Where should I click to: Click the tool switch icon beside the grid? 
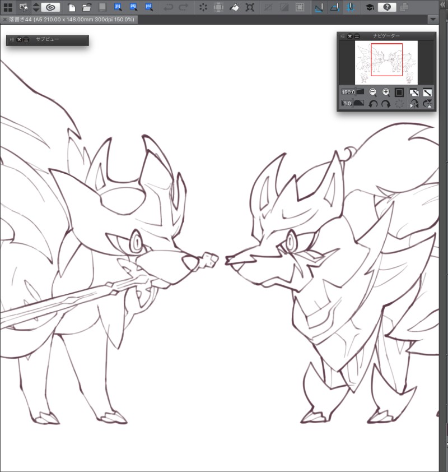(x=24, y=7)
